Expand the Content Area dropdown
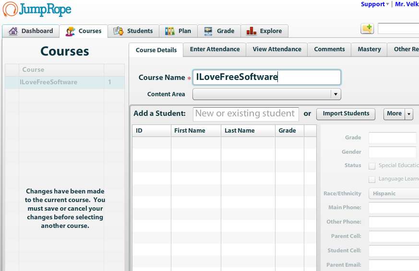The image size is (419, 271). (x=336, y=94)
